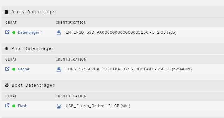224x118 pixels.
Task: Click the green status dot for Datenträger 1
Action: click(x=14, y=32)
